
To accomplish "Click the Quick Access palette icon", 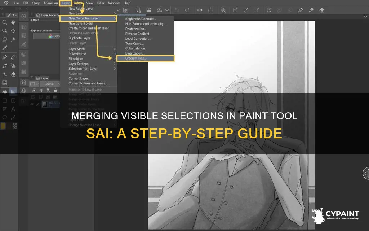I will pos(23,16).
